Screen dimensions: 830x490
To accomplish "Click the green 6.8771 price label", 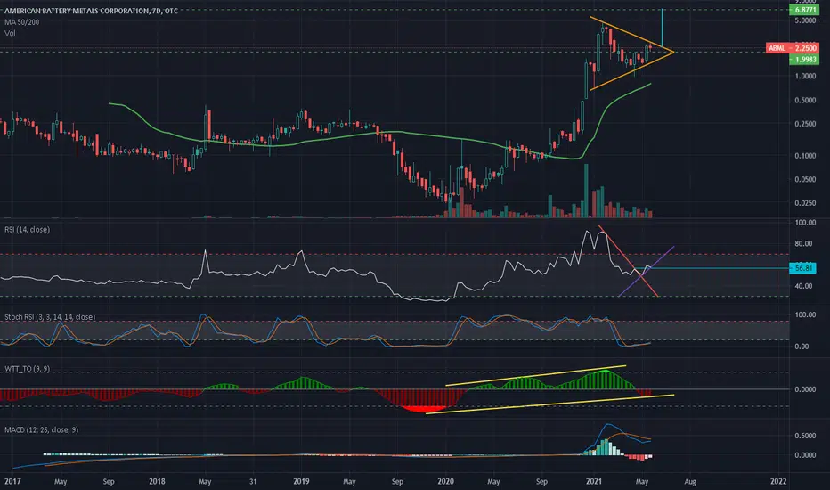I will pyautogui.click(x=804, y=10).
